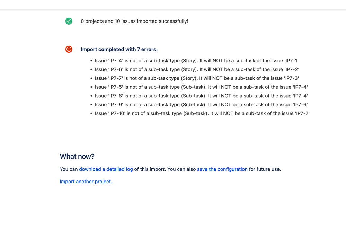Click the bullet point beside the IP7-10 error

pyautogui.click(x=91, y=114)
